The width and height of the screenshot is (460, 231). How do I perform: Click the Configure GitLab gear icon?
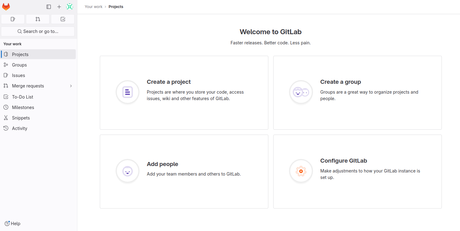[301, 171]
